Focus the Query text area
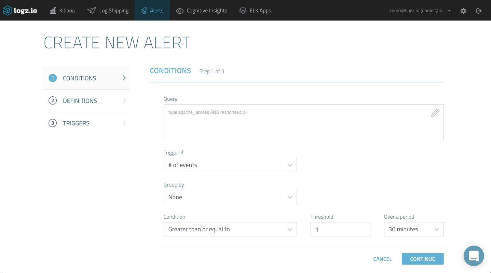 coord(303,122)
